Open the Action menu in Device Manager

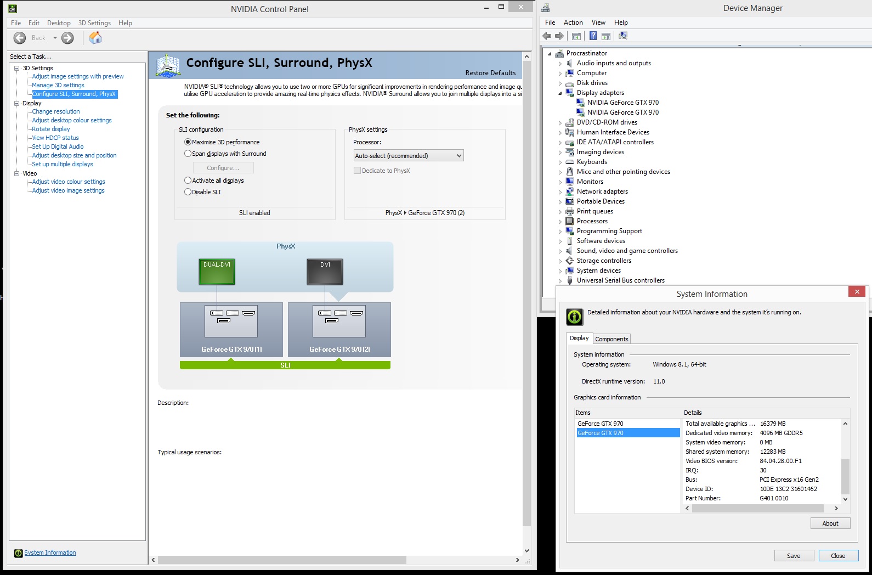point(573,22)
